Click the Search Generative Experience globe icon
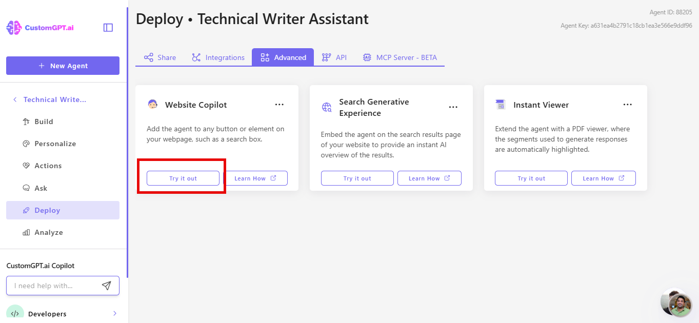699x323 pixels. point(327,107)
